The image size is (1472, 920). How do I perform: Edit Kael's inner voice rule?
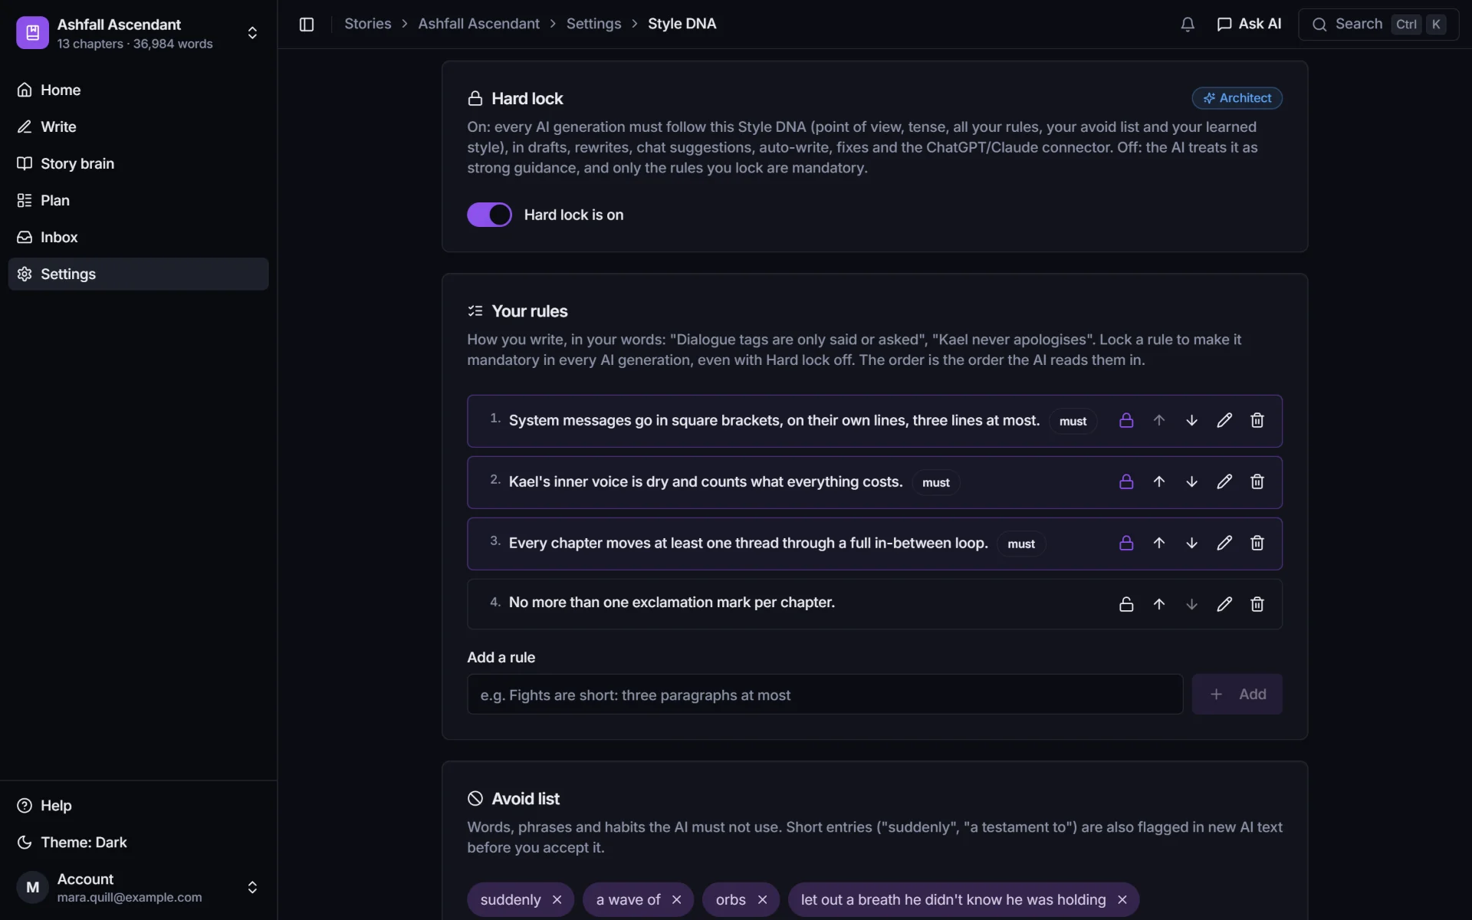point(1224,481)
